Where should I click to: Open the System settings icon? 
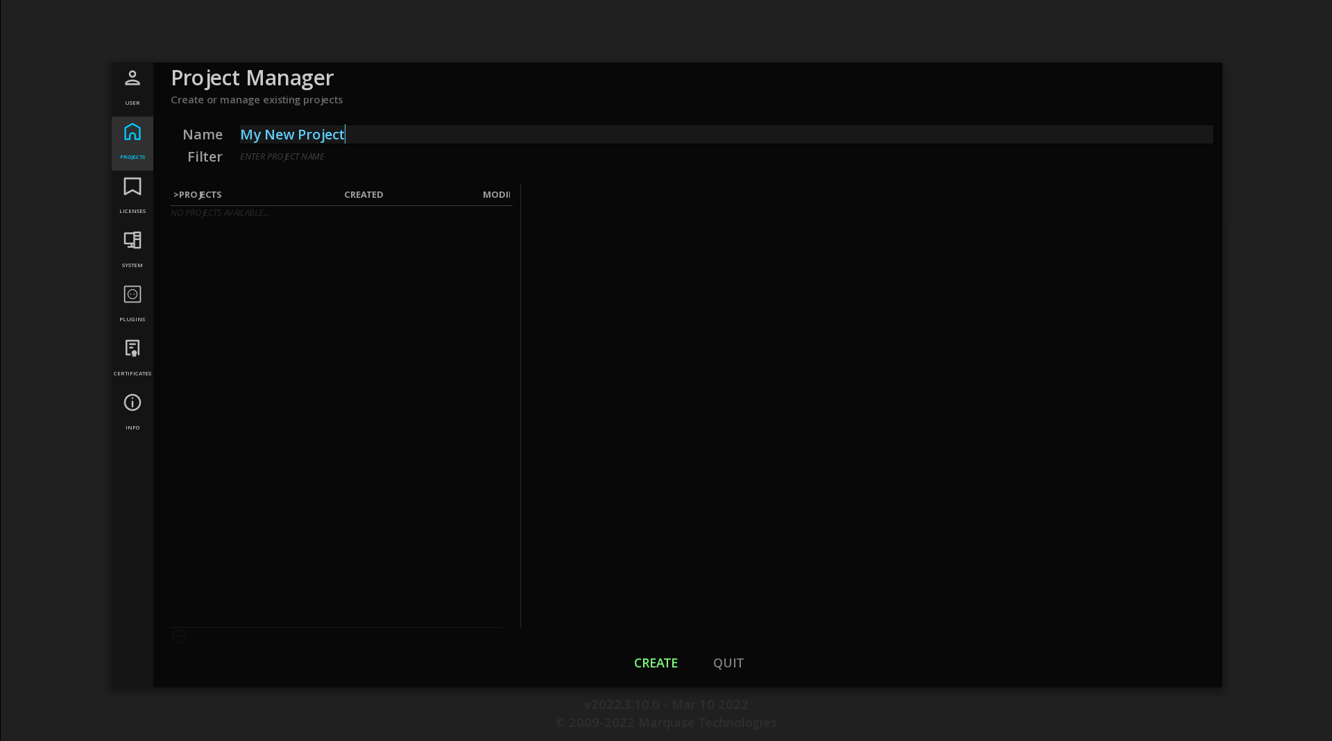pos(133,240)
